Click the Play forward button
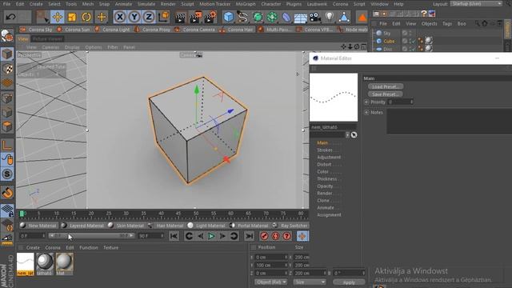The width and height of the screenshot is (512, 288). tap(211, 236)
